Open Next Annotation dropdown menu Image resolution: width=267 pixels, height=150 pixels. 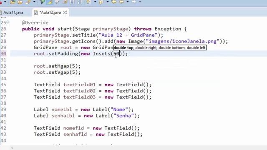click(95, 2)
